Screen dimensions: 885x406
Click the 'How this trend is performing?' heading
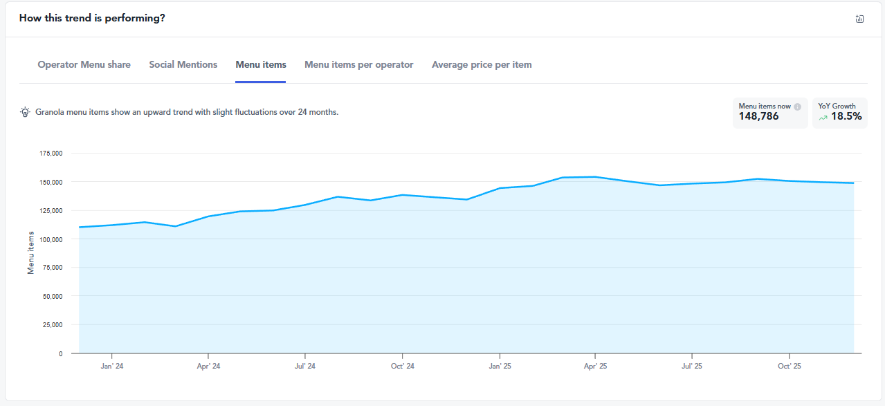click(92, 18)
